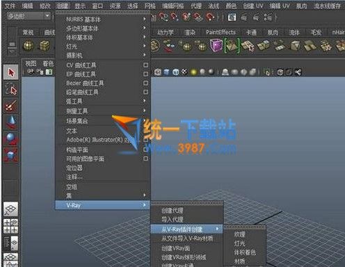This screenshot has height=267, width=345.
Task: Toggle solid blue cube smooth shading
Action: (x=166, y=72)
